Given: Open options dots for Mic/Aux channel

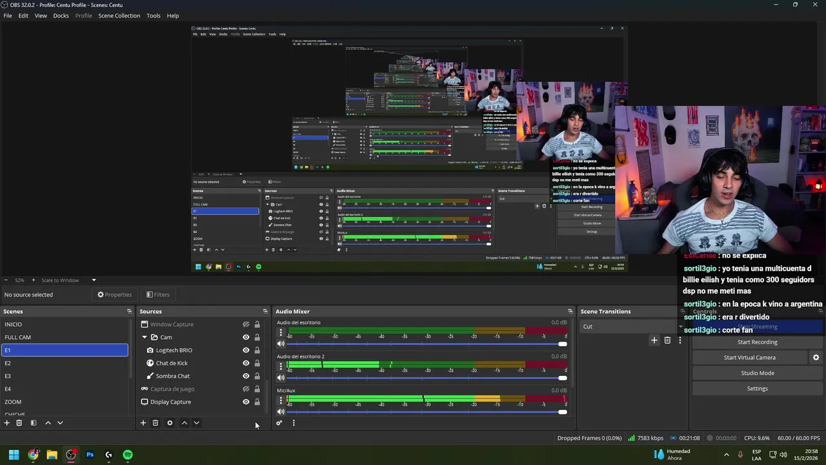Looking at the screenshot, I should (x=281, y=400).
